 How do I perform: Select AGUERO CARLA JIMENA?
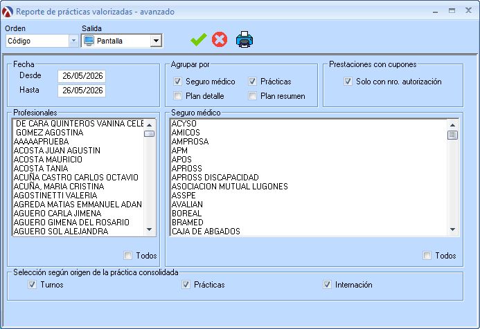pyautogui.click(x=78, y=213)
